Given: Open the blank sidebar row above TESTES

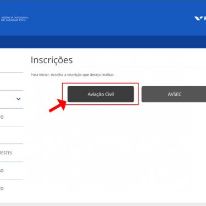Looking at the screenshot, I should pos(12,135).
